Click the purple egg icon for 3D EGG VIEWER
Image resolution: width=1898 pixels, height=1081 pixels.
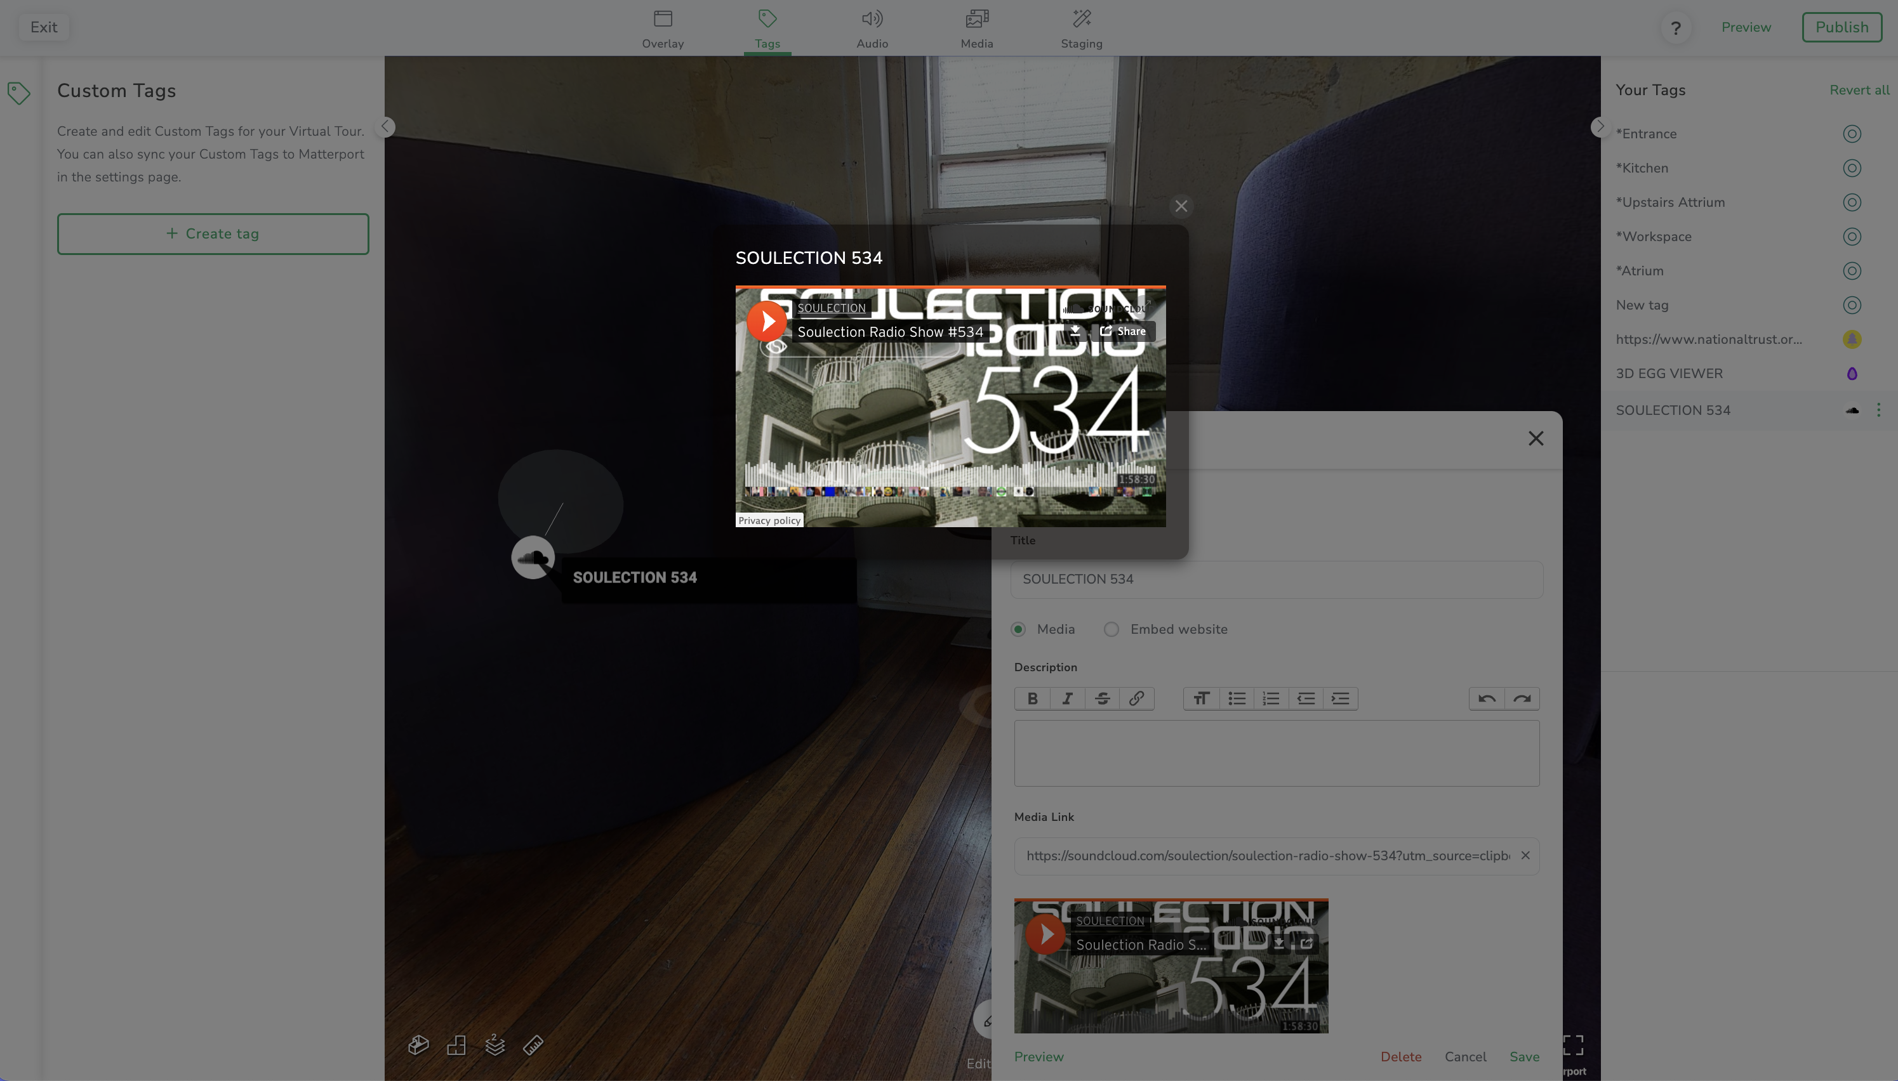tap(1852, 374)
